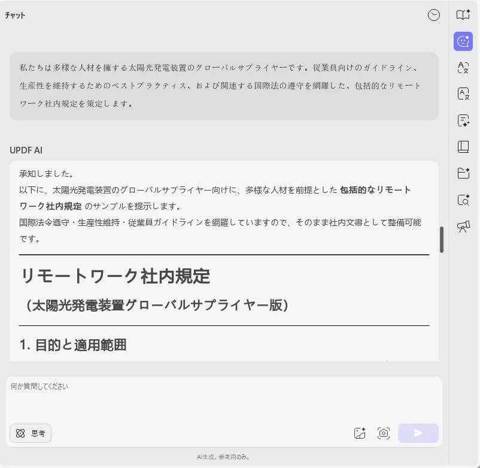The image size is (480, 468).
Task: Click the send message arrow button
Action: coord(417,433)
